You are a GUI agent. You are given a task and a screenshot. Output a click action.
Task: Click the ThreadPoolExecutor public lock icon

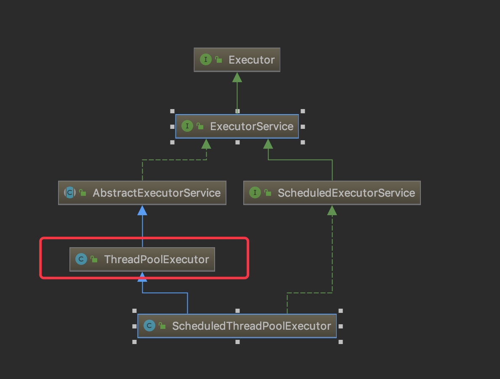pos(94,259)
